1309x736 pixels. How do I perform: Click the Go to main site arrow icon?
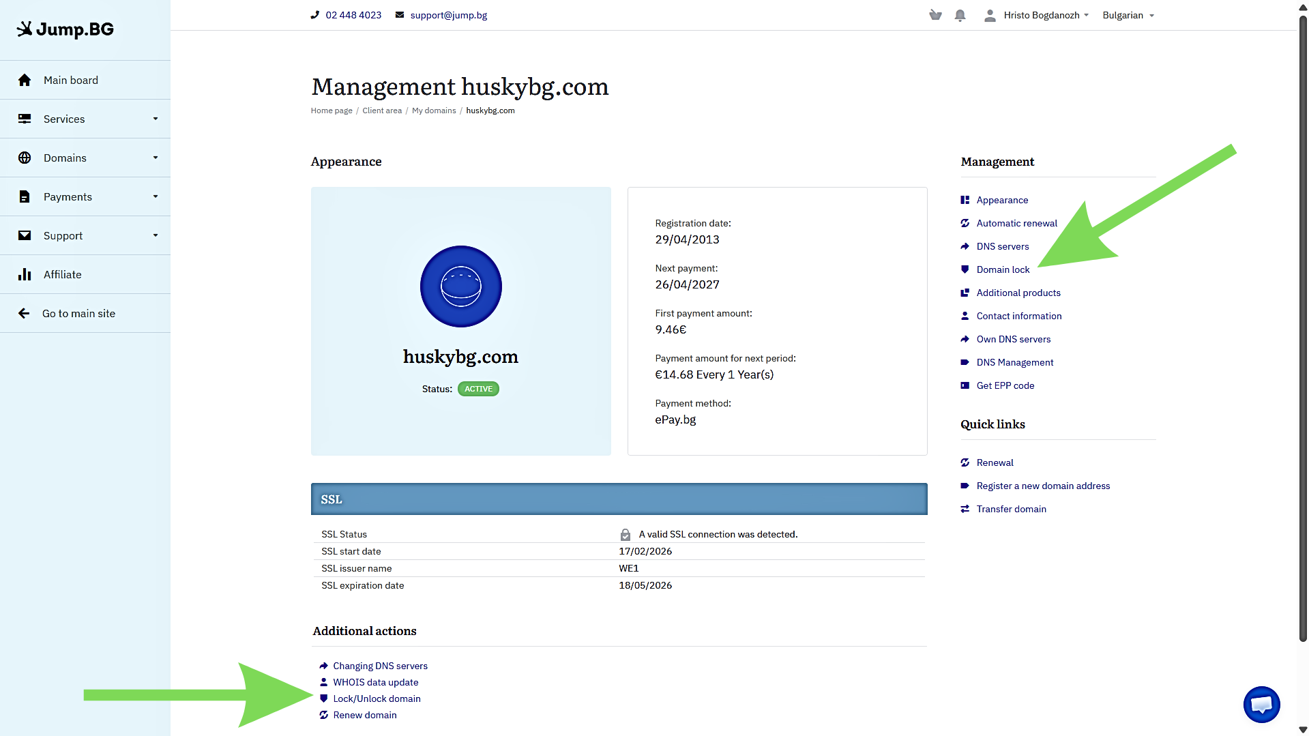point(24,313)
